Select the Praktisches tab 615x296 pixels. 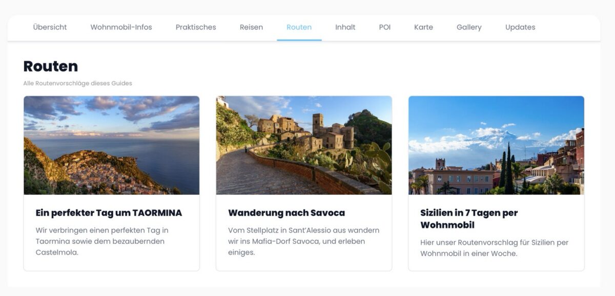[196, 27]
